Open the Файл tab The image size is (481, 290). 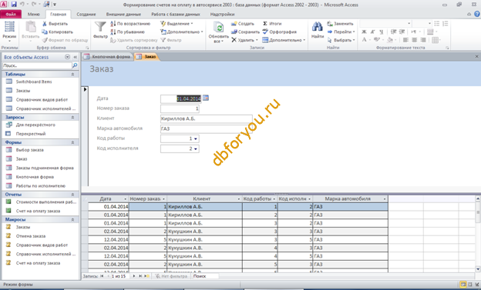[11, 14]
